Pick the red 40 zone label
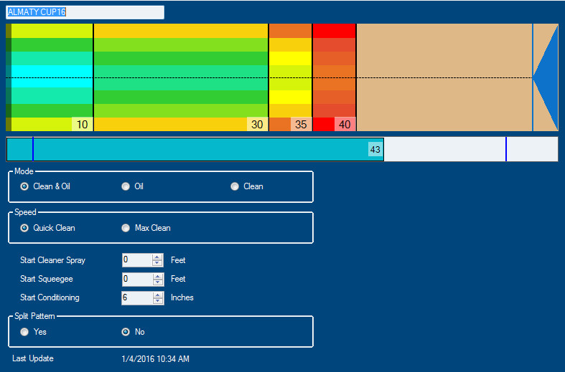 pyautogui.click(x=345, y=125)
